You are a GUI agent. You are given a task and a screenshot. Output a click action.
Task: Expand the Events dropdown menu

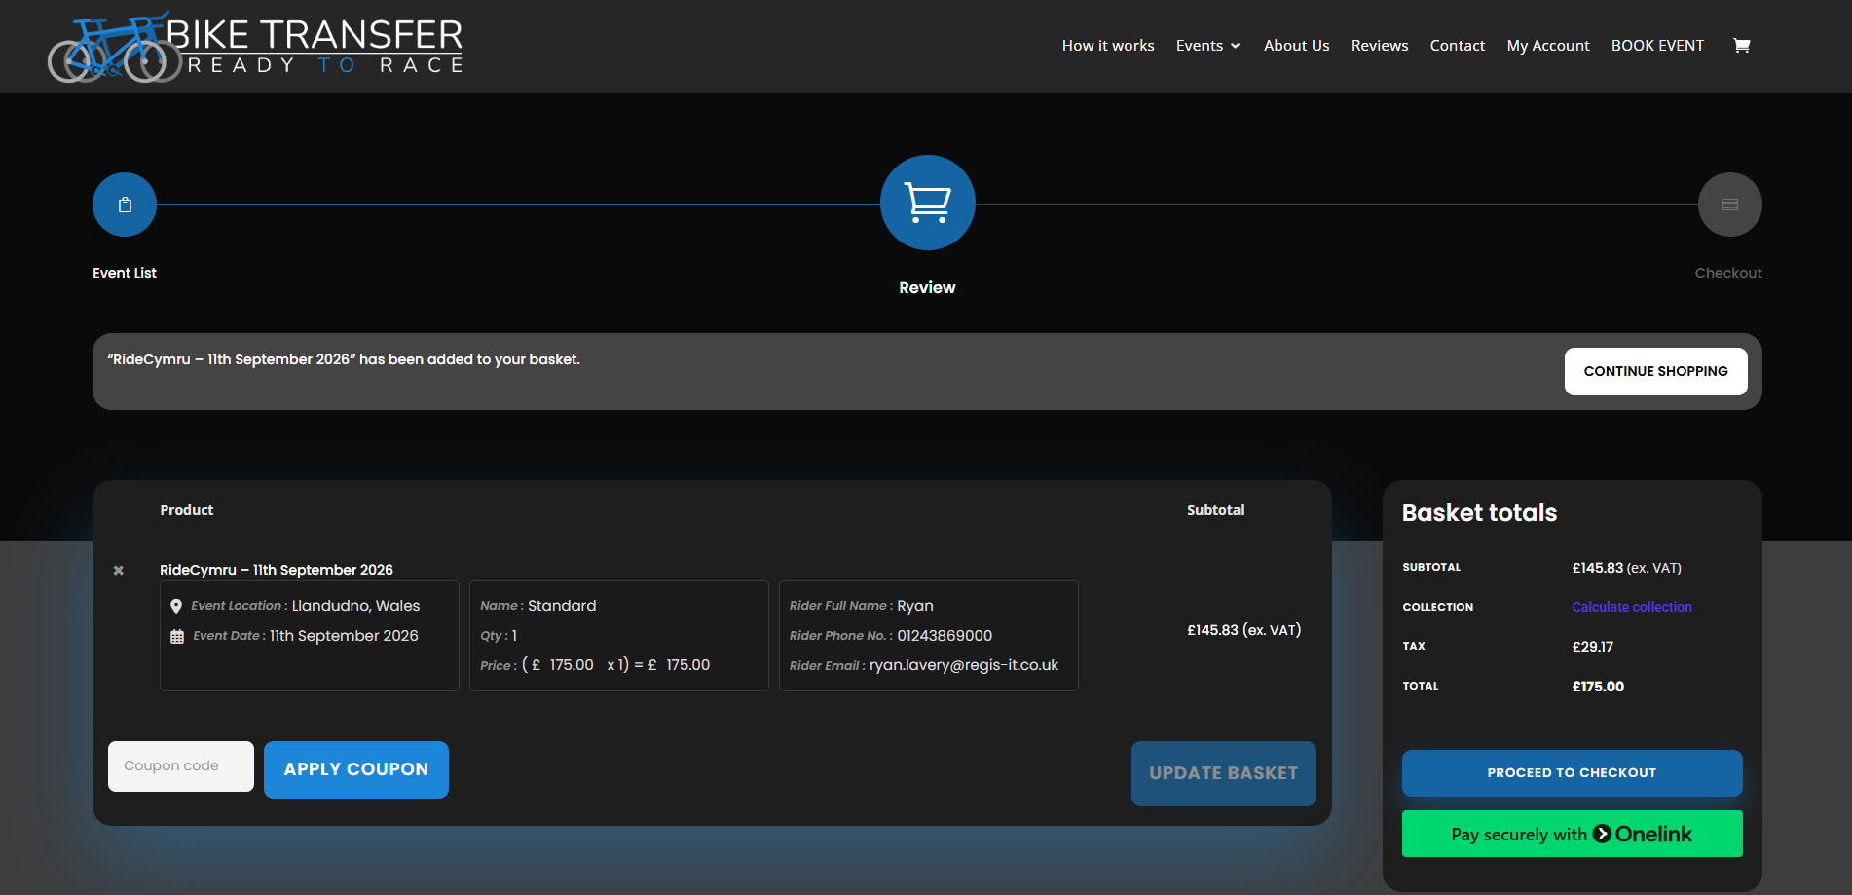point(1208,46)
